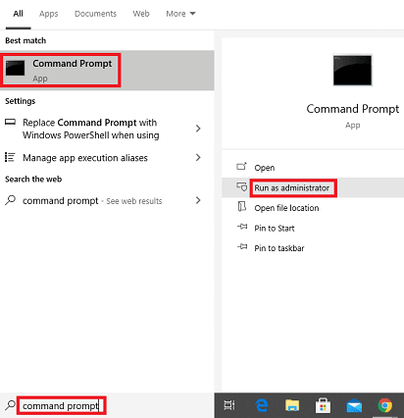Open Task View on the taskbar
The image size is (404, 418).
click(x=229, y=405)
